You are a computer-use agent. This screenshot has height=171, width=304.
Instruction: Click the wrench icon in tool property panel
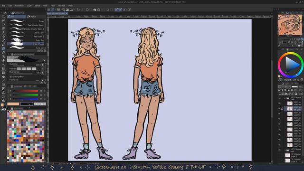click(x=45, y=83)
